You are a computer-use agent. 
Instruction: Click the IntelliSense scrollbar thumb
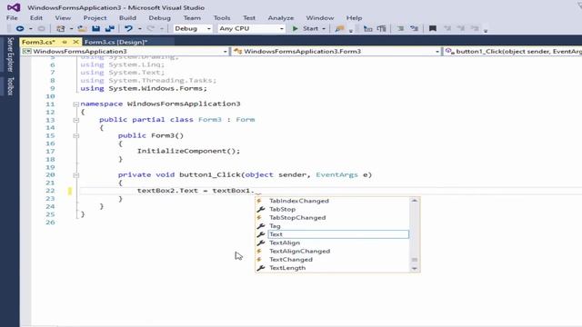[x=415, y=260]
